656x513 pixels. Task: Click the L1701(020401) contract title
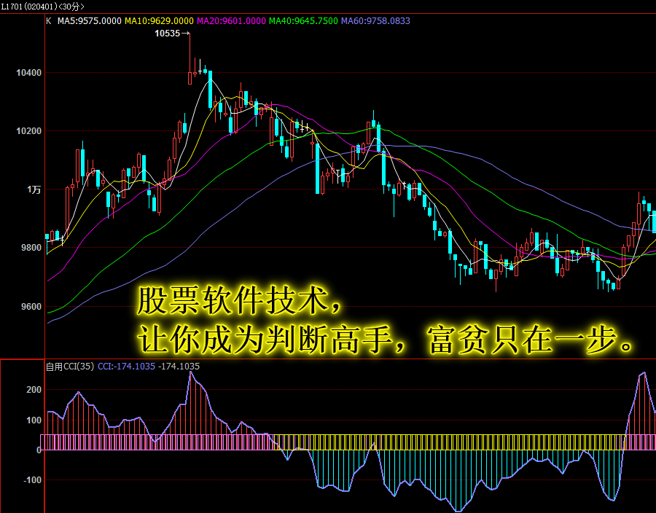tap(29, 7)
